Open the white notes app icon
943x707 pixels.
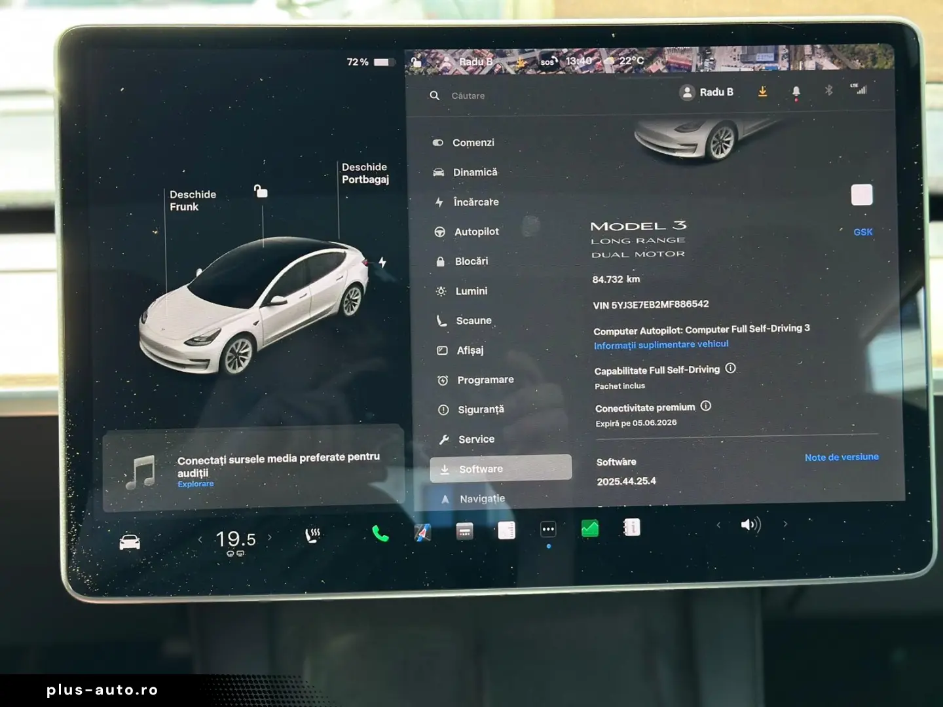pos(507,530)
